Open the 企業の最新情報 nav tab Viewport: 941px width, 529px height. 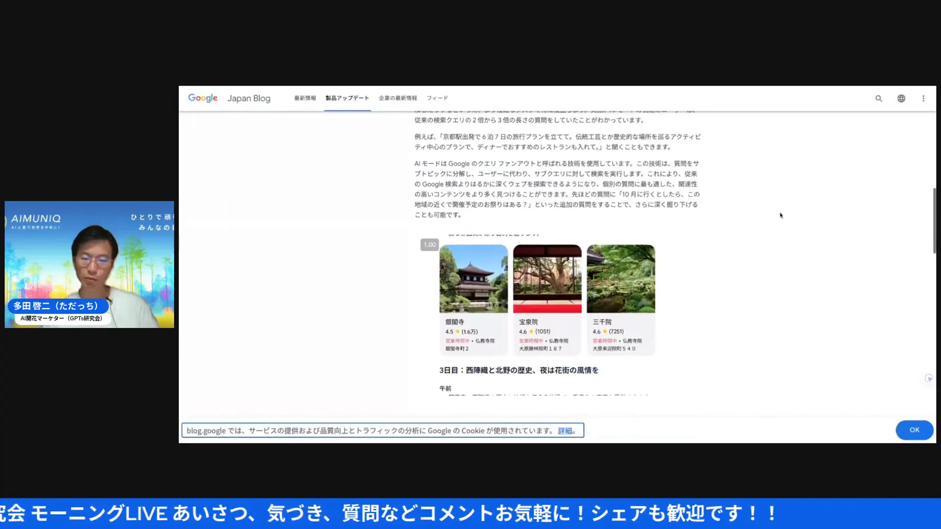[397, 98]
